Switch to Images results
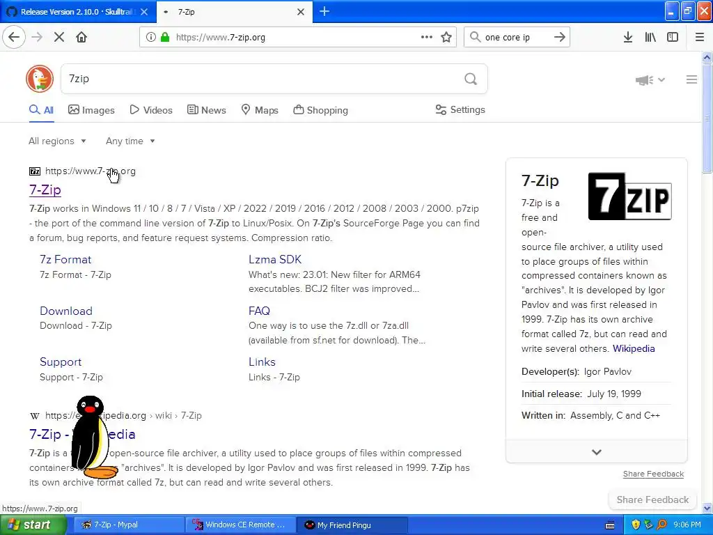 (91, 110)
